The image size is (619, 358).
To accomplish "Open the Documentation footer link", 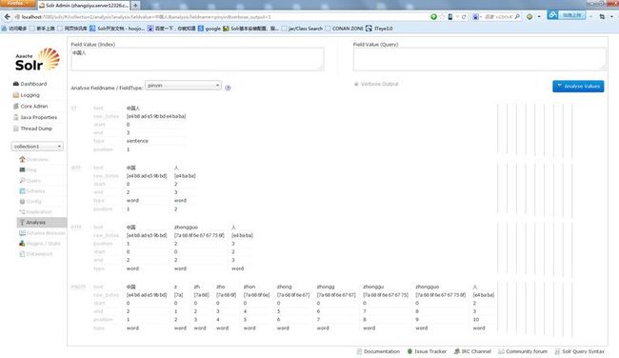I will click(x=378, y=351).
